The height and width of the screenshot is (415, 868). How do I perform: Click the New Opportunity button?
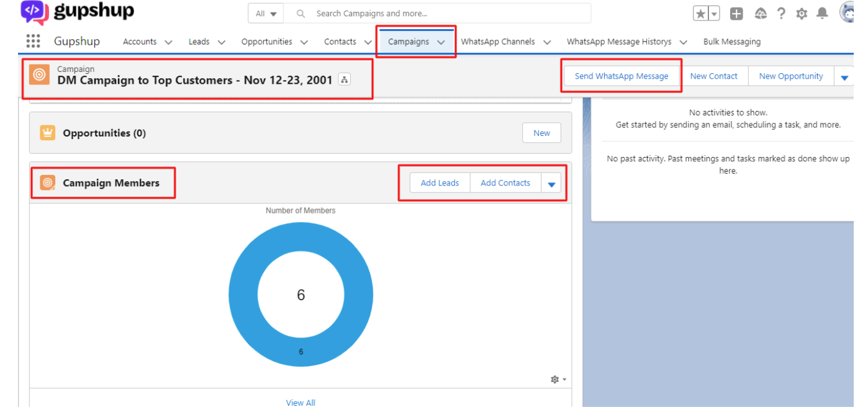pos(791,76)
